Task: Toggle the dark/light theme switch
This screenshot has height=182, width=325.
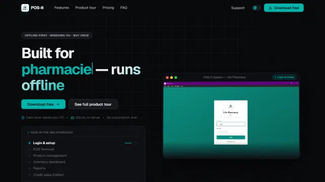Action: coord(256,8)
